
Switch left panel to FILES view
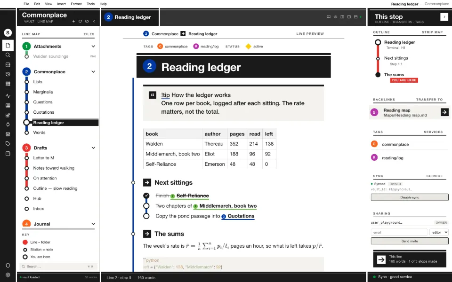[x=89, y=34]
